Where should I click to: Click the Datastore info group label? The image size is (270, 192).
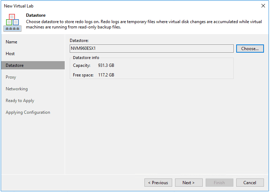point(86,58)
